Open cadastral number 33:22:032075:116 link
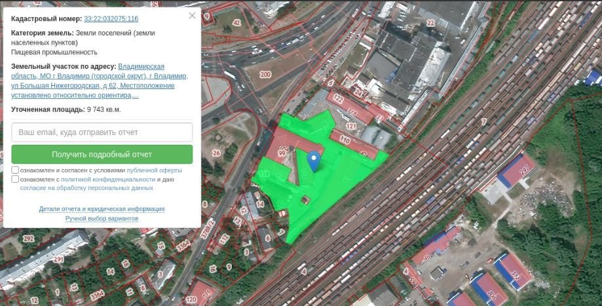This screenshot has height=306, width=602. point(111,20)
